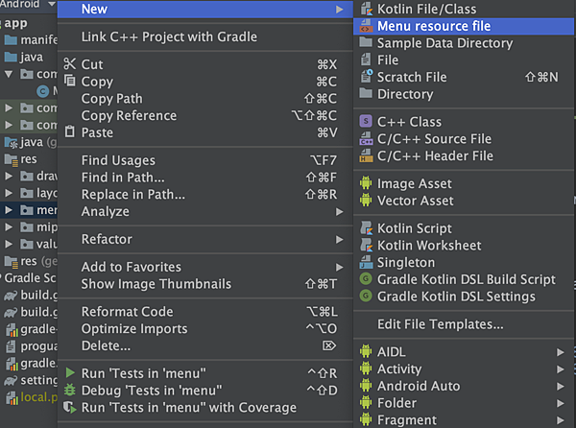Expand the Add to Favorites submenu arrow
This screenshot has width=576, height=428.
tap(340, 267)
